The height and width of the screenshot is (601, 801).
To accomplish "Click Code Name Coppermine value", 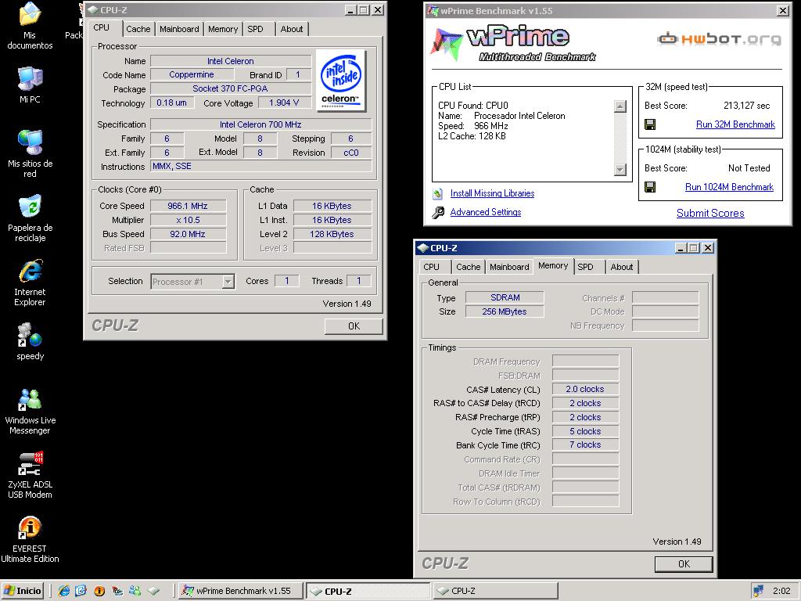I will tap(192, 74).
